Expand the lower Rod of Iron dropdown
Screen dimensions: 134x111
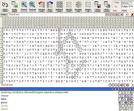tap(133, 85)
